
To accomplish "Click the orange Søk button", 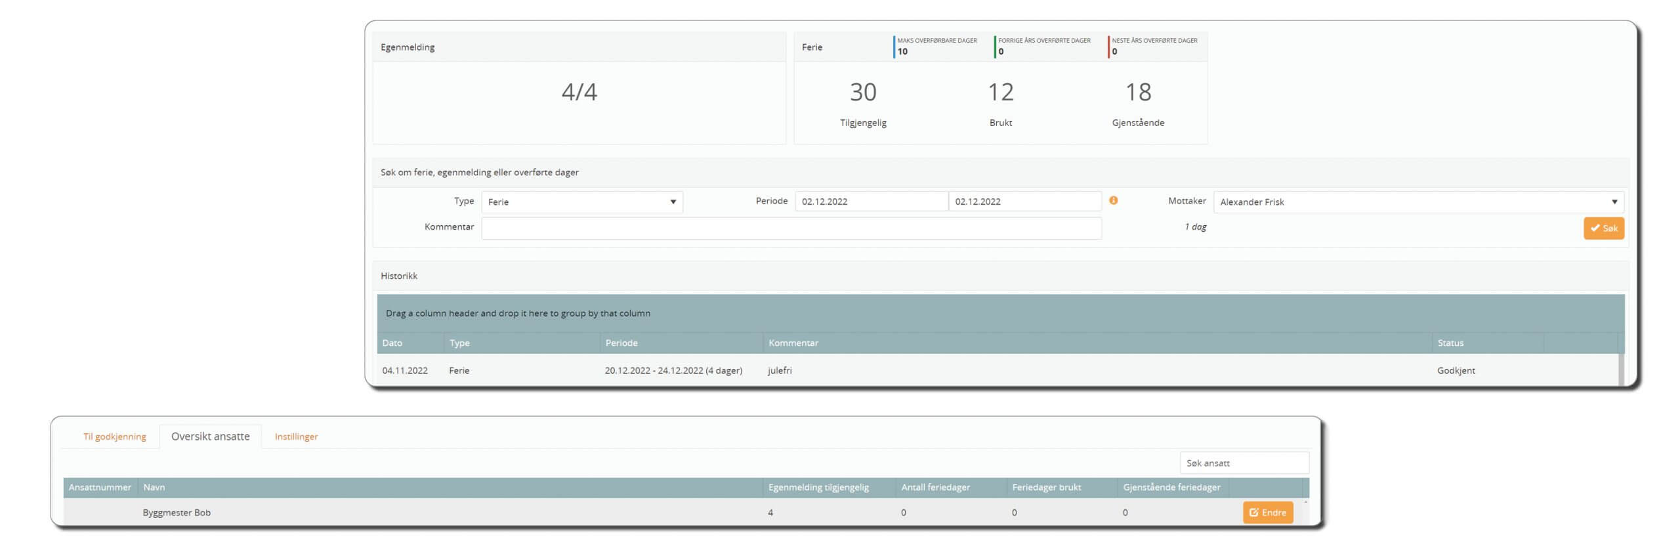I will (x=1604, y=228).
